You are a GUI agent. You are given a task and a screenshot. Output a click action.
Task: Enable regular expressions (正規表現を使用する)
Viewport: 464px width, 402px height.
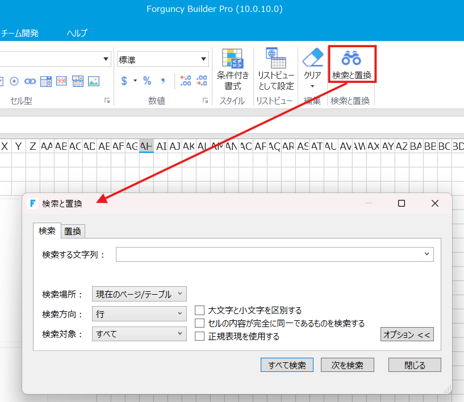[x=200, y=336]
